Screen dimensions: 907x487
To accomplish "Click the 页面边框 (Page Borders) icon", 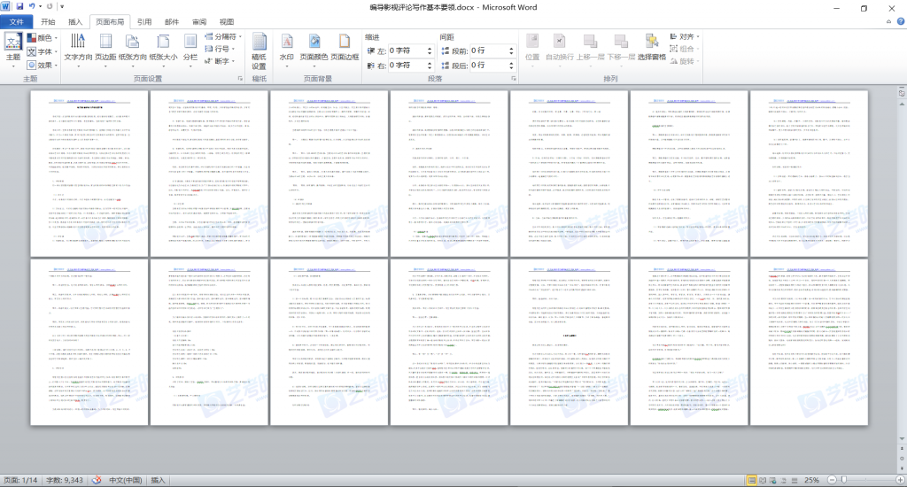I will coord(345,47).
